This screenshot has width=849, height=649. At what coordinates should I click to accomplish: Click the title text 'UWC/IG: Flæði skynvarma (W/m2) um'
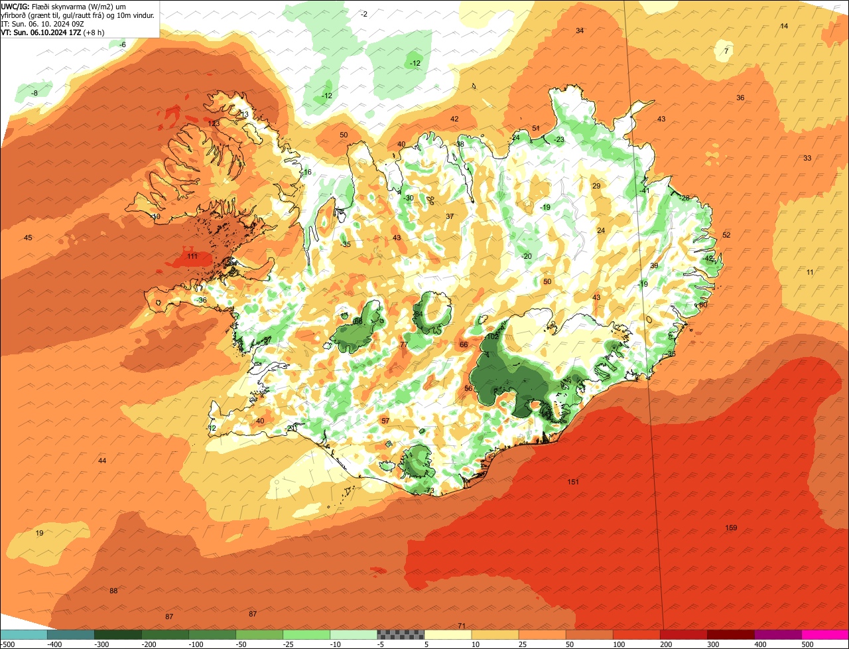(x=64, y=7)
